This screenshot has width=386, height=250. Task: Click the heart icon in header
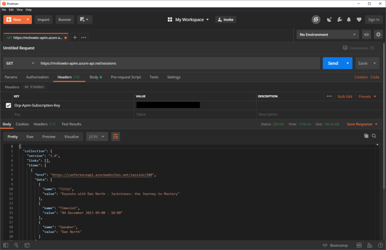coord(359,20)
